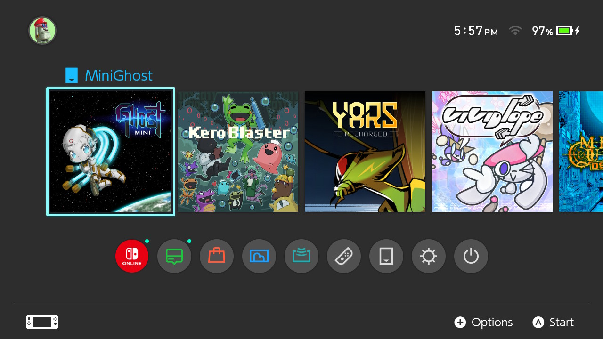
Task: Click the battery charging indicator
Action: (568, 31)
